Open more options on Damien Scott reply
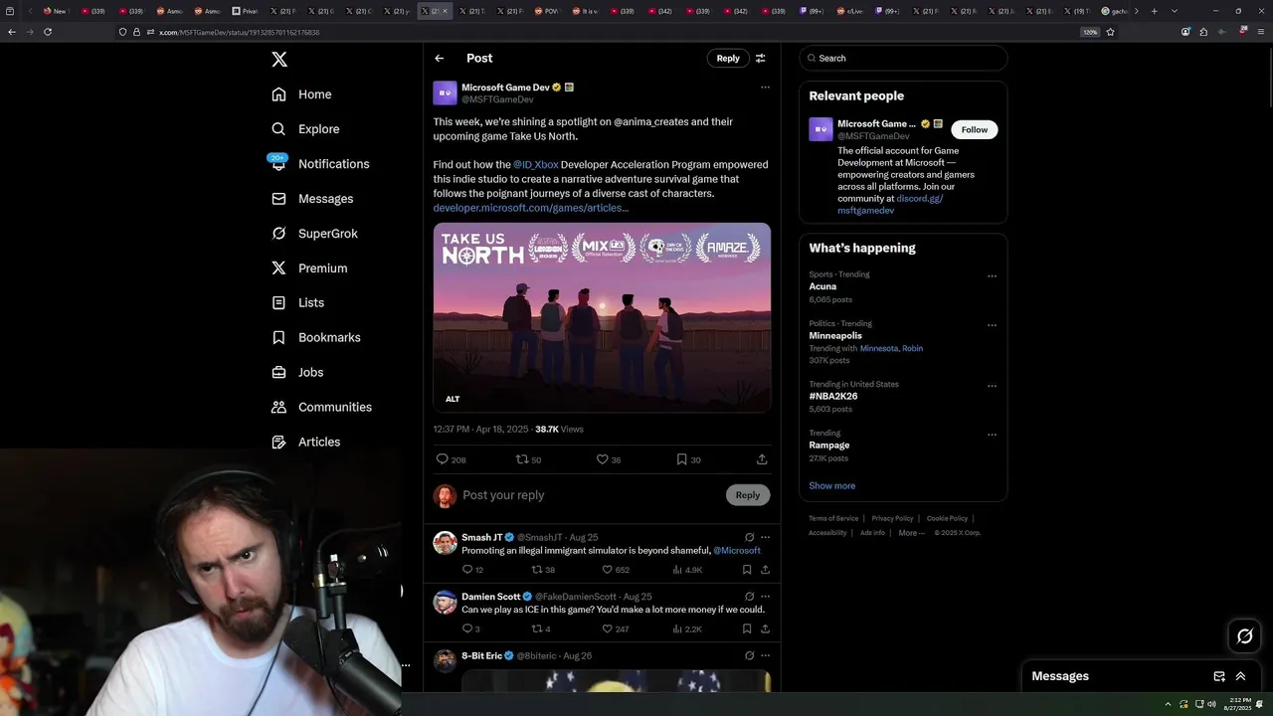The width and height of the screenshot is (1273, 716). click(x=765, y=597)
